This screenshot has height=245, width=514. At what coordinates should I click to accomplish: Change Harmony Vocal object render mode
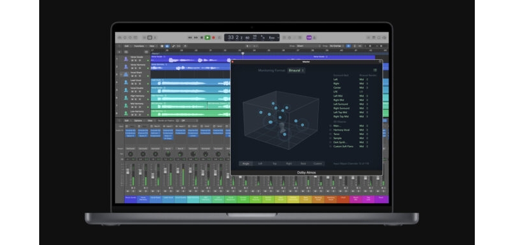pyautogui.click(x=364, y=130)
